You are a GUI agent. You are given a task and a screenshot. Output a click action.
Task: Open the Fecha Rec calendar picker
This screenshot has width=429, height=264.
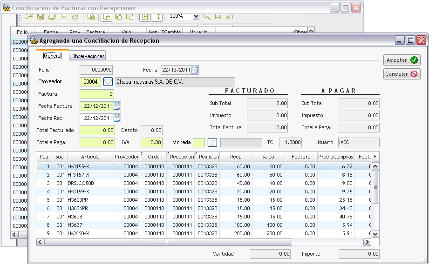coord(117,118)
